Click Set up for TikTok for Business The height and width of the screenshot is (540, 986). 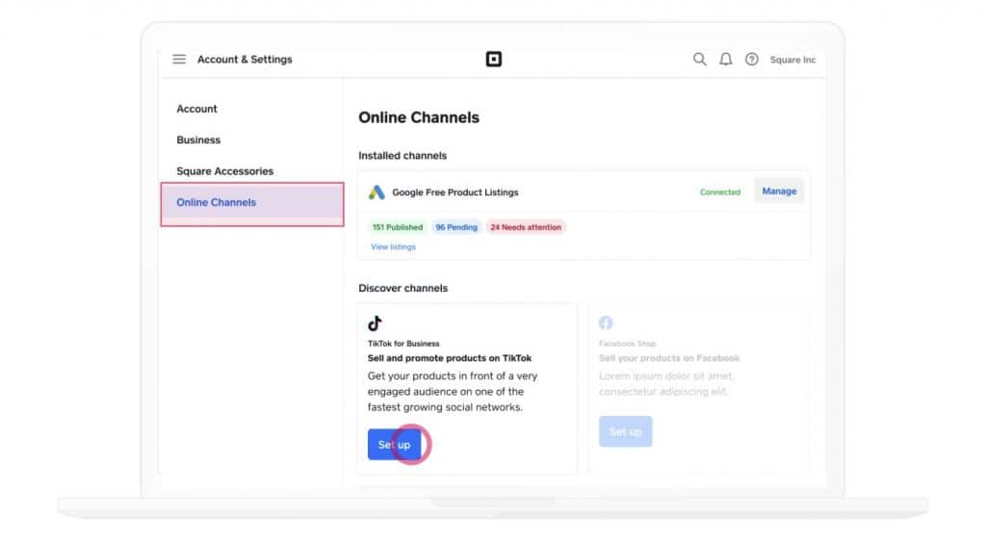click(394, 445)
